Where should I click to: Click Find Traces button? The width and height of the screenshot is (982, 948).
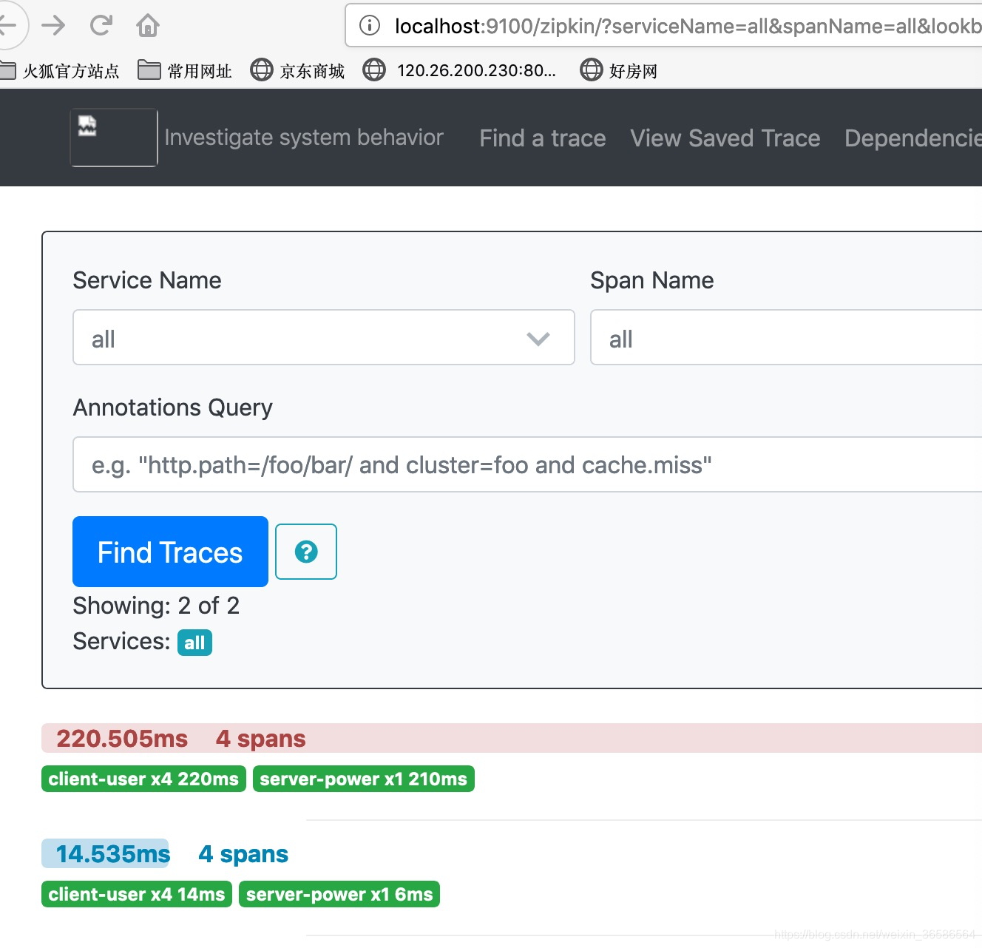click(170, 552)
